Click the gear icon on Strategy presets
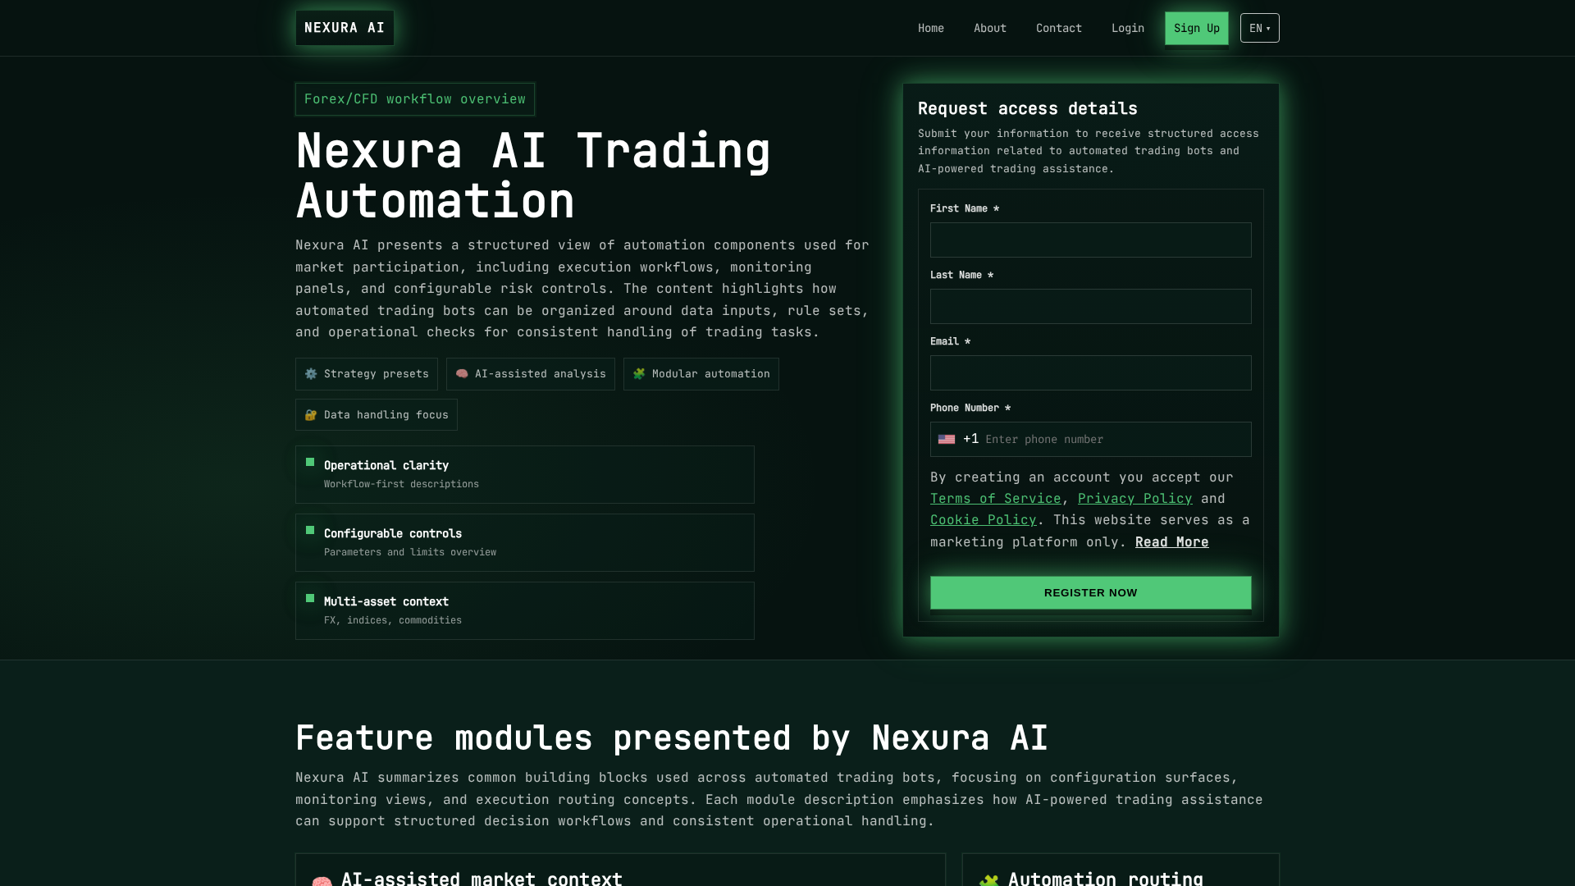The image size is (1575, 886). pos(311,374)
